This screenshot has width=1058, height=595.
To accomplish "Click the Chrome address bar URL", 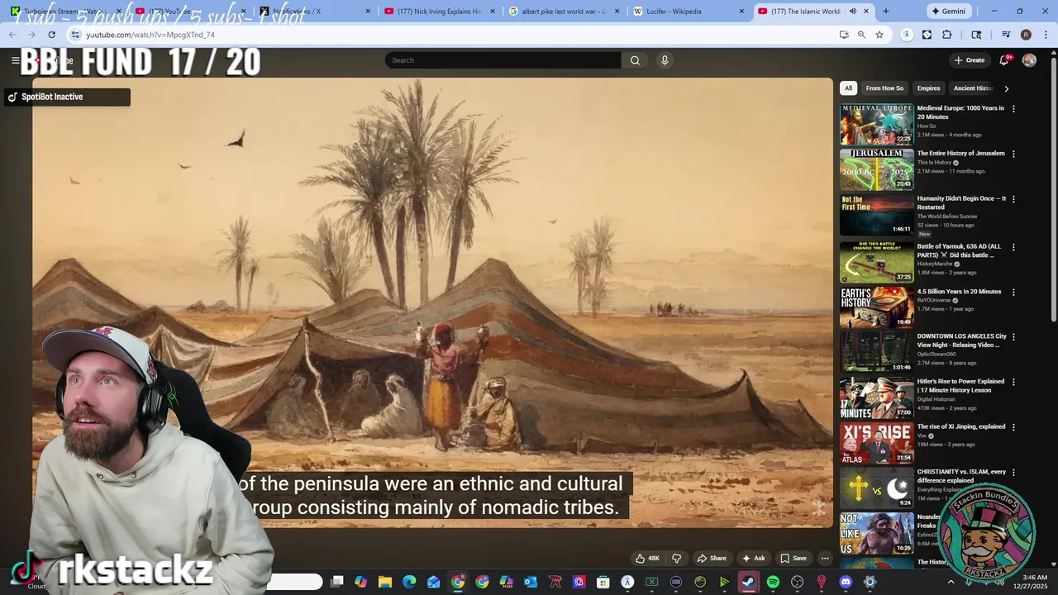I will pos(150,35).
